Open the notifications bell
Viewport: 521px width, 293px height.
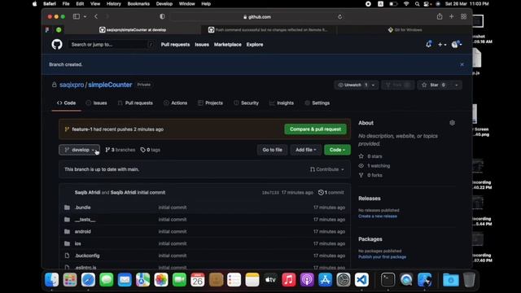tap(429, 44)
